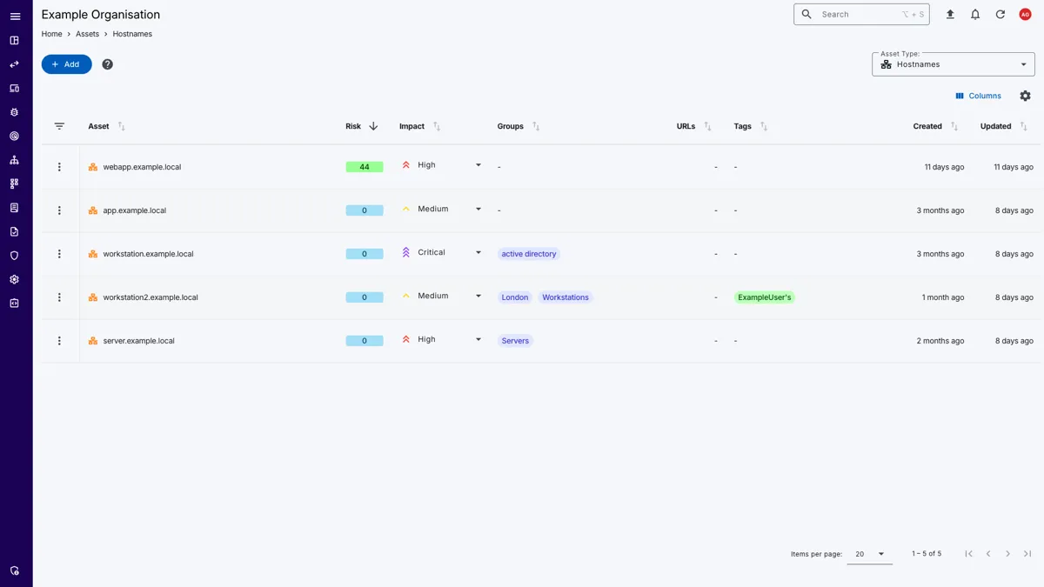Open the Items per page dropdown
This screenshot has width=1044, height=587.
869,554
